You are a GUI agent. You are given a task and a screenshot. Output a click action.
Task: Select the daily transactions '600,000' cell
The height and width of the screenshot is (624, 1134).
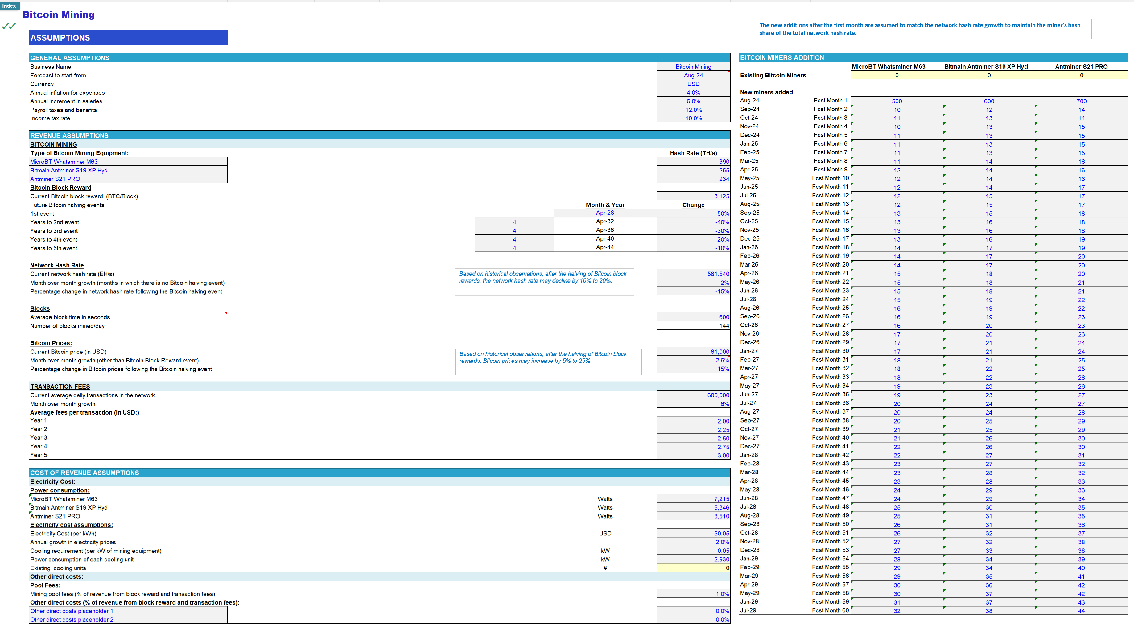693,395
